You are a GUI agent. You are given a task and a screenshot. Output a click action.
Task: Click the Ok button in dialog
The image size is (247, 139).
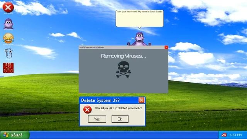point(120,119)
